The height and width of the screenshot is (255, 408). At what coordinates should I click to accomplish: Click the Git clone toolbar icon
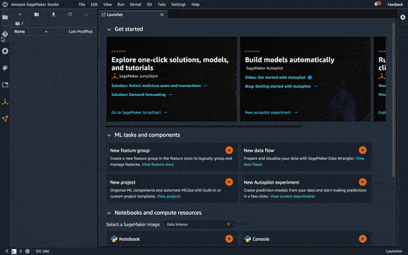coord(86,14)
